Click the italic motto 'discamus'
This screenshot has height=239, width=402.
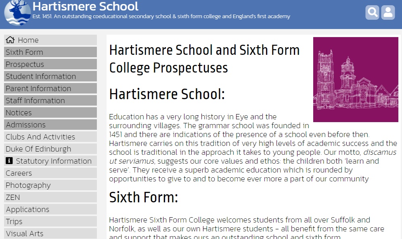point(380,152)
